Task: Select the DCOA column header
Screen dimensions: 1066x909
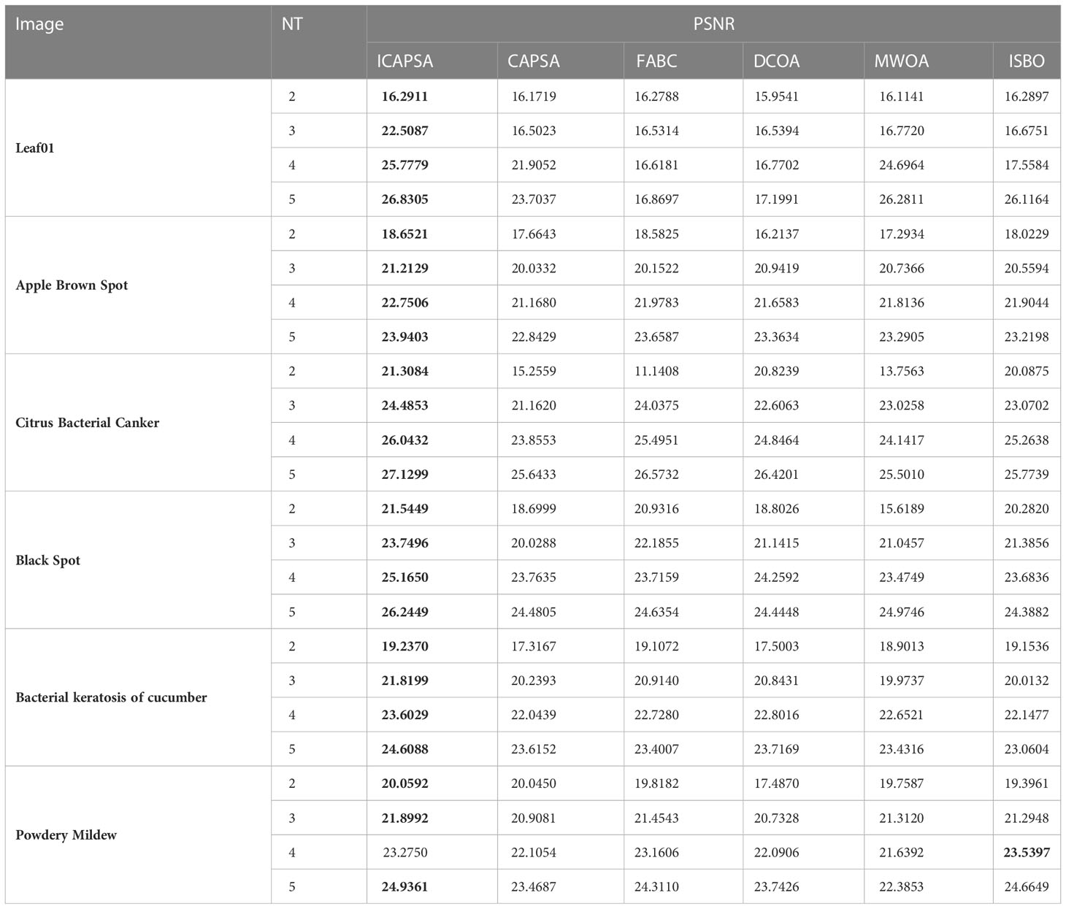Action: point(776,61)
